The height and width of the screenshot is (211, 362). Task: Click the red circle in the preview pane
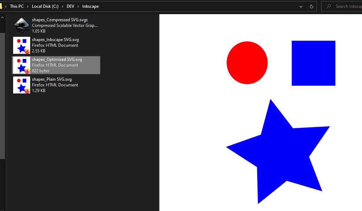click(247, 63)
